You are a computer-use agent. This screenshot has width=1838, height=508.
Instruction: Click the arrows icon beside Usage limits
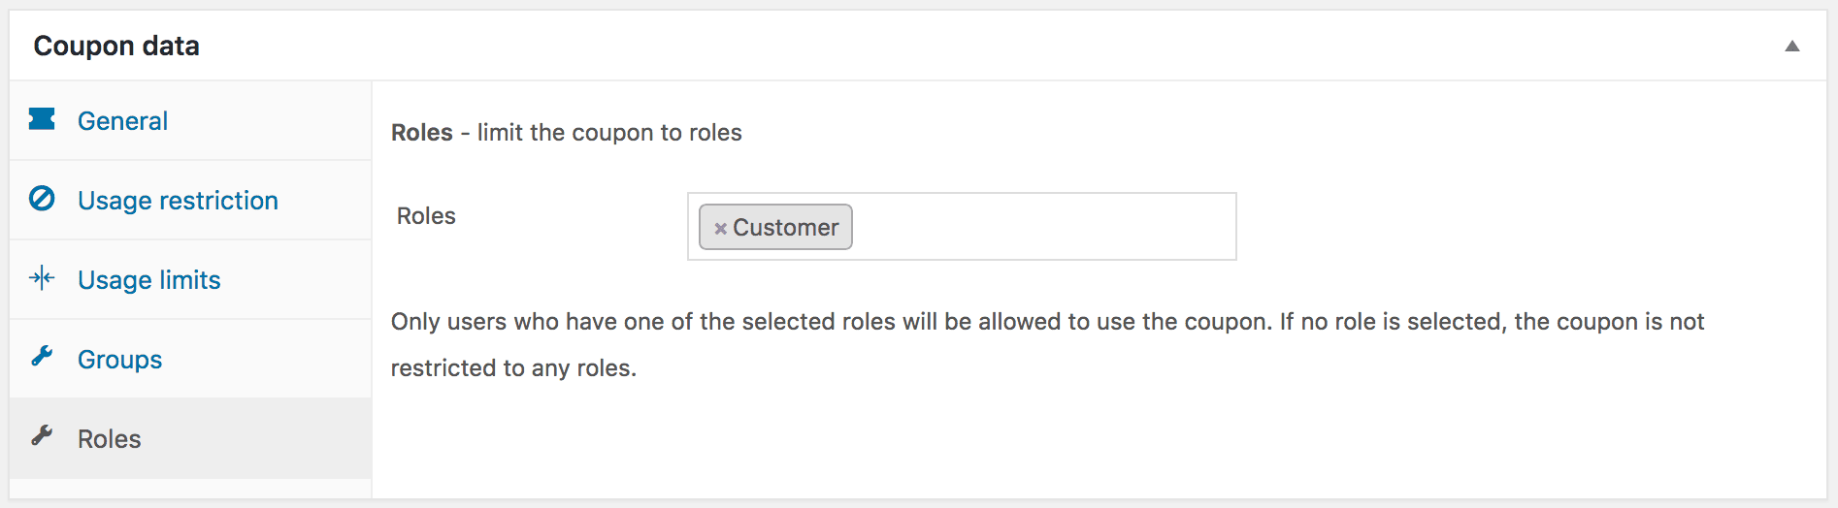tap(42, 279)
